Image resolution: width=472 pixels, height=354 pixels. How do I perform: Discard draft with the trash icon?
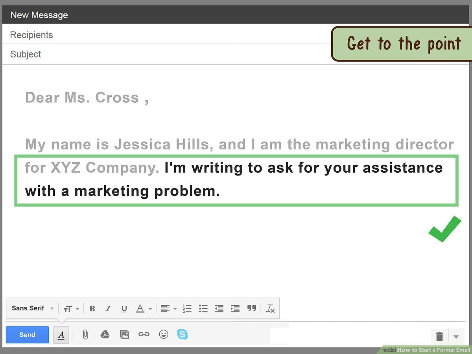(440, 336)
